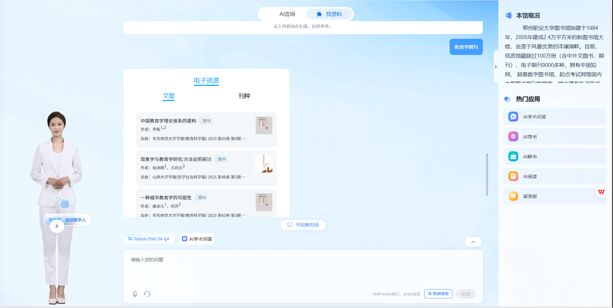Click the headset customer service icon
The image size is (613, 308).
click(x=147, y=294)
